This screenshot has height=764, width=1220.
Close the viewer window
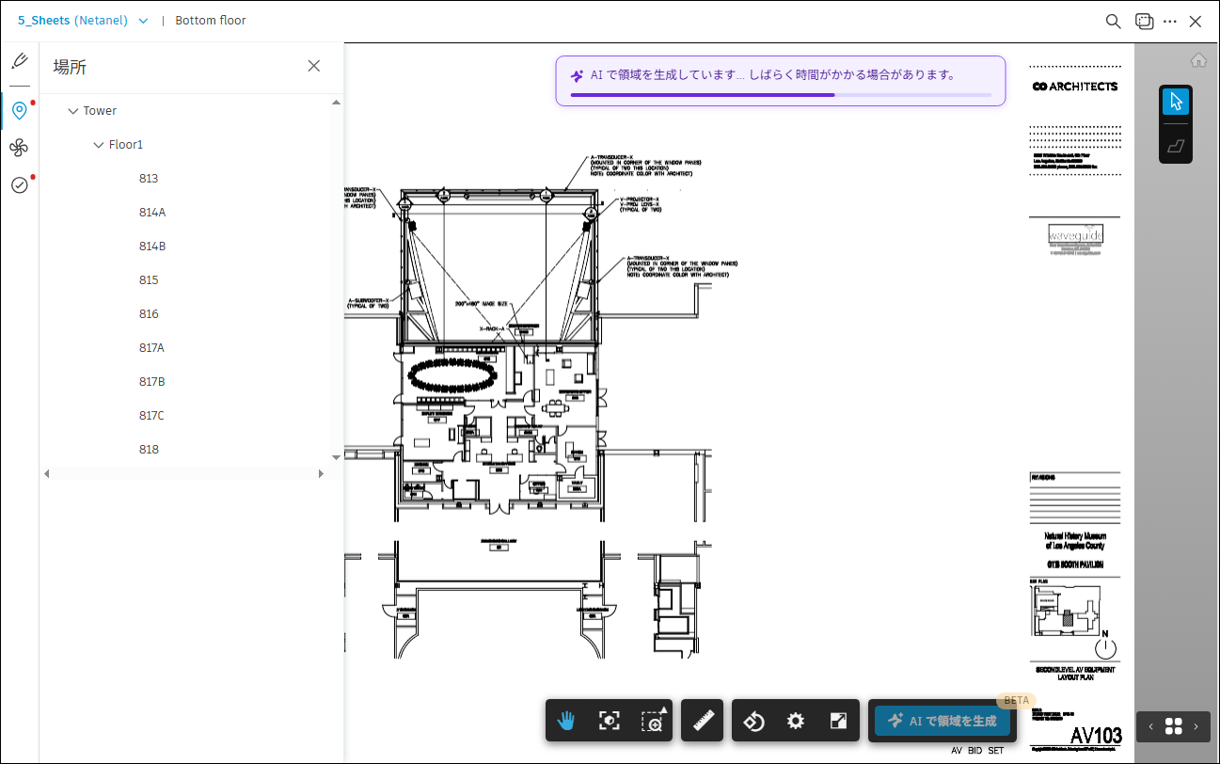(x=1196, y=21)
